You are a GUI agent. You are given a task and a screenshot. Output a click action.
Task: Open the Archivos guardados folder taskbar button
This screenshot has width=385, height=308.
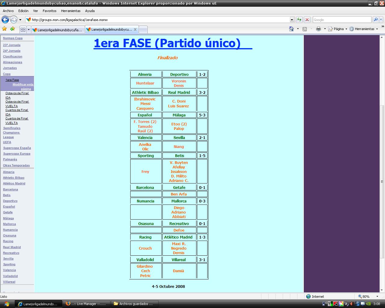tap(134, 304)
